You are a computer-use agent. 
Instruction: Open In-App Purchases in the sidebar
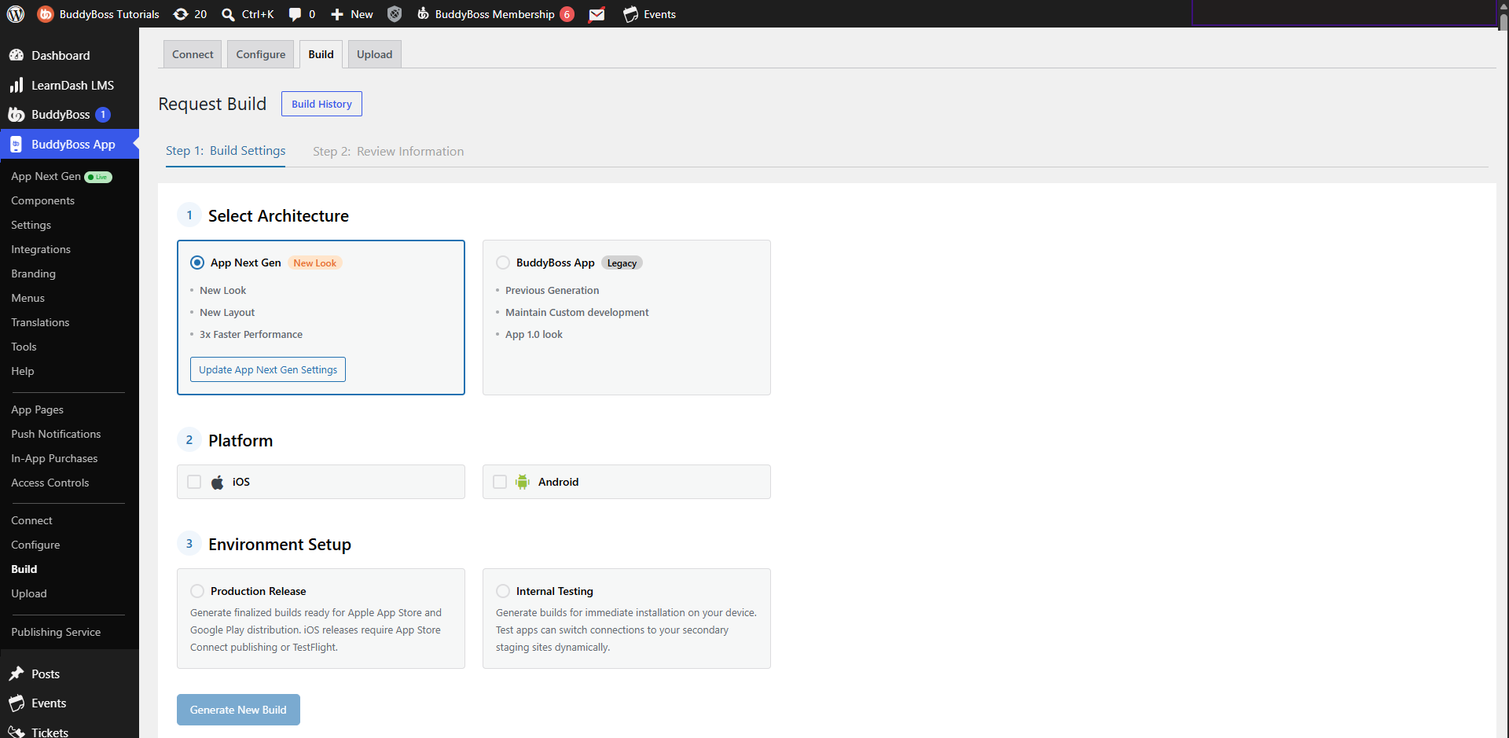coord(54,458)
